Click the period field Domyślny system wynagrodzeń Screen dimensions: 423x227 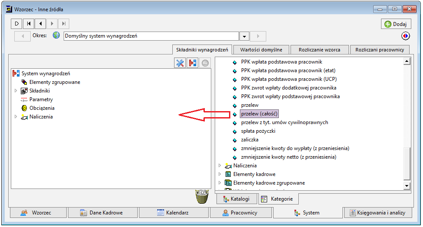click(151, 36)
